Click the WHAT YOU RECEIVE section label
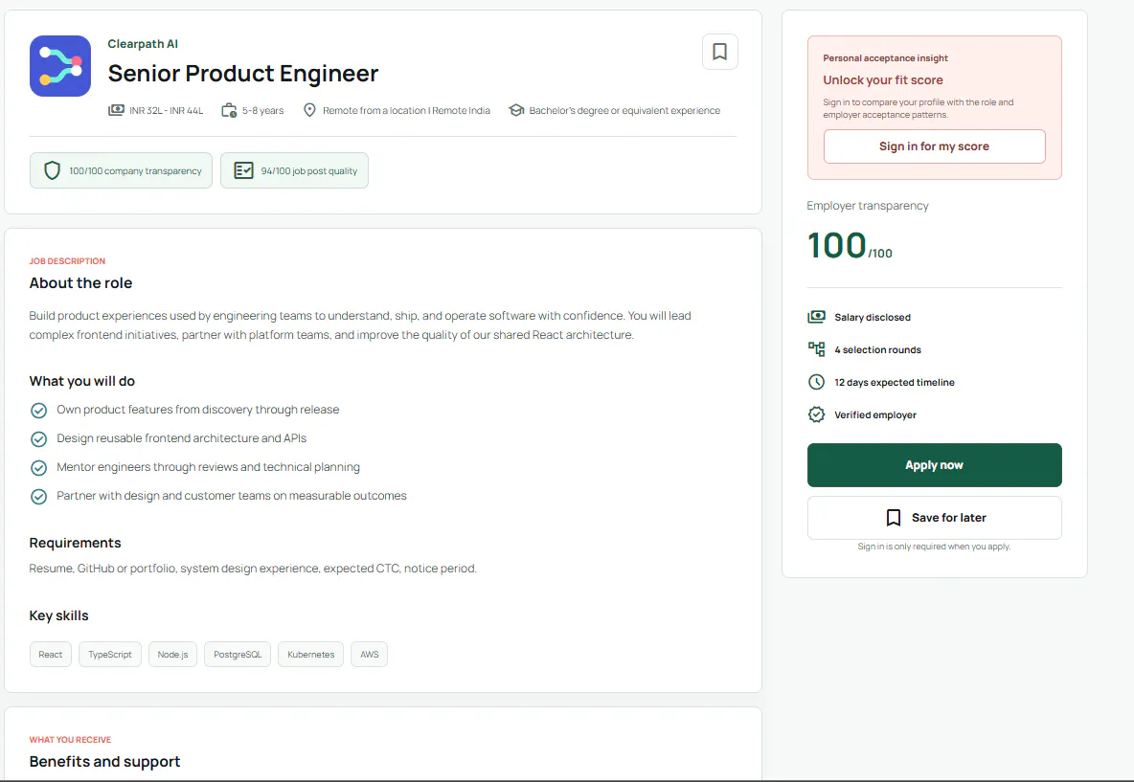This screenshot has height=782, width=1134. (70, 739)
